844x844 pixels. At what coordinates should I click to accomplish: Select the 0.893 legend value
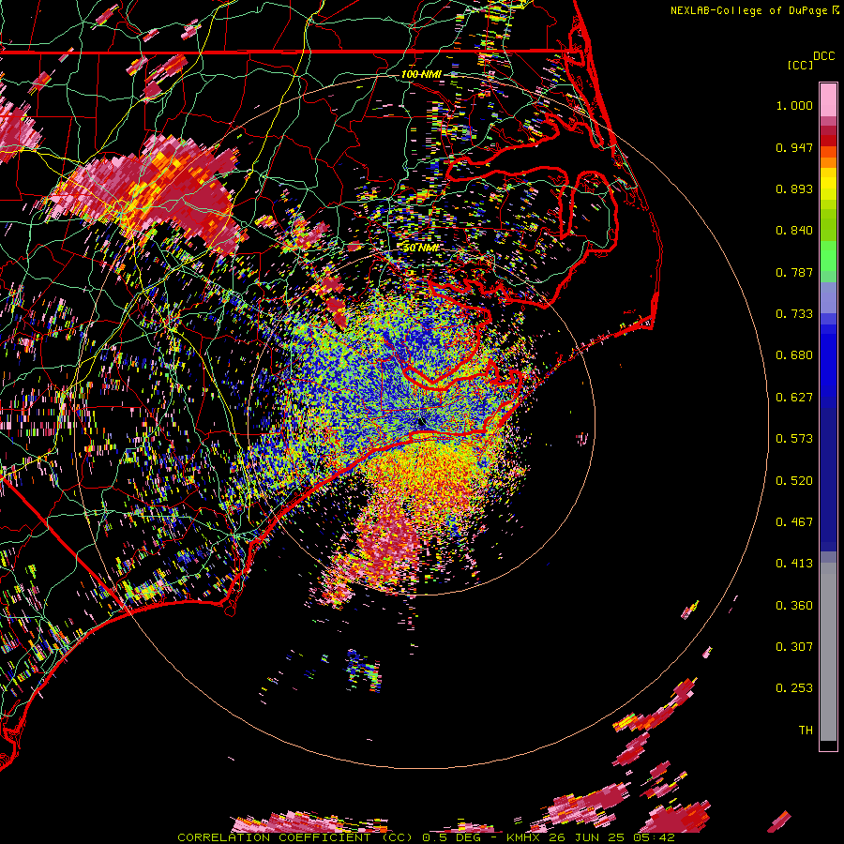(x=794, y=188)
